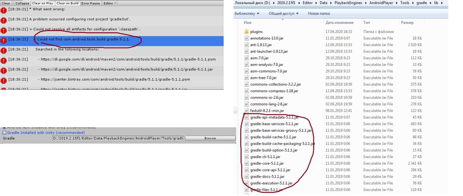Click the Gradle path input field
The height and width of the screenshot is (196, 463).
click(x=118, y=138)
